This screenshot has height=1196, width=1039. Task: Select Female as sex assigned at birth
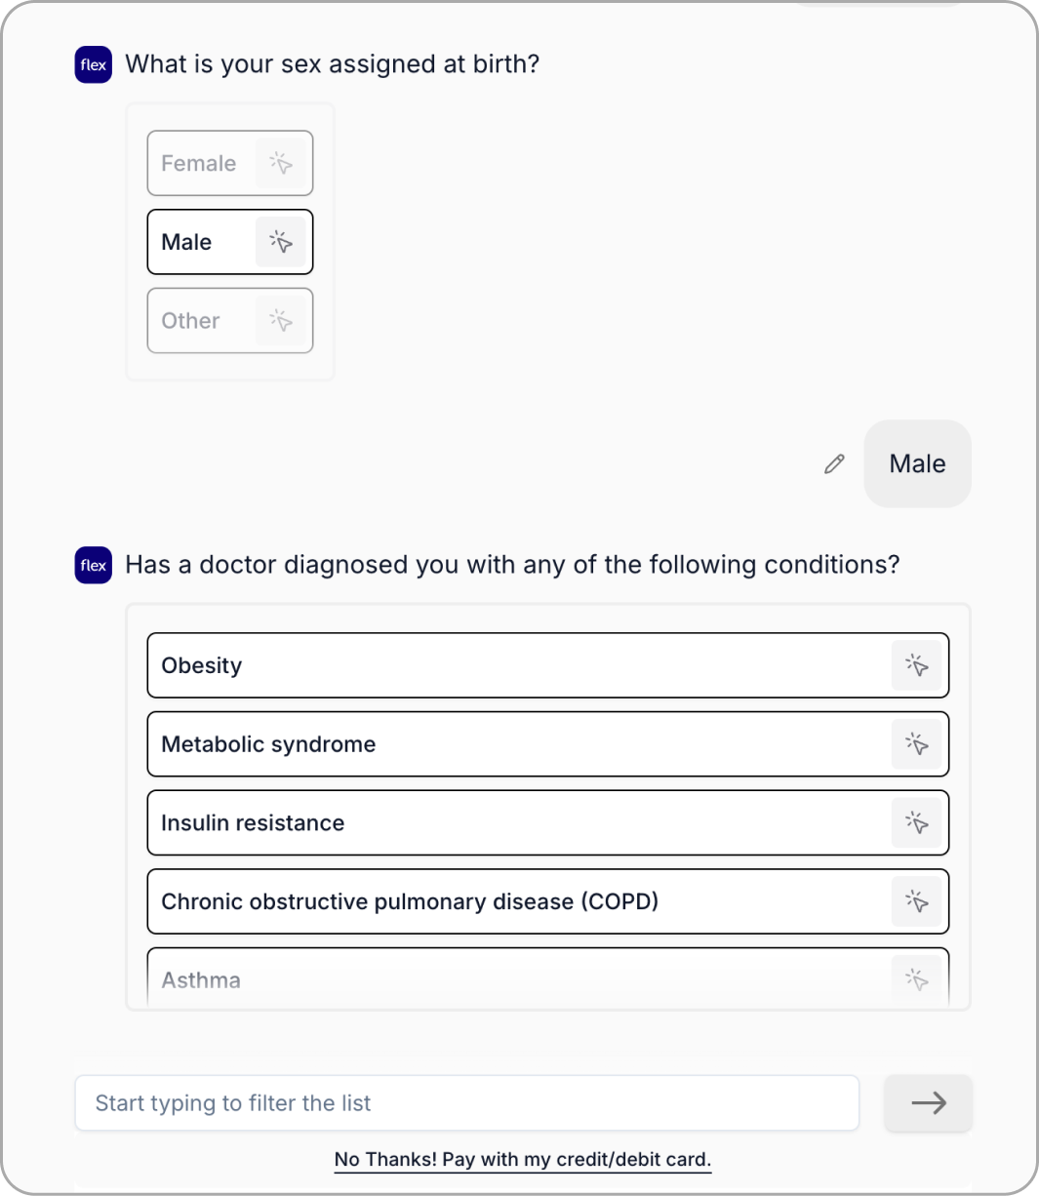(199, 163)
